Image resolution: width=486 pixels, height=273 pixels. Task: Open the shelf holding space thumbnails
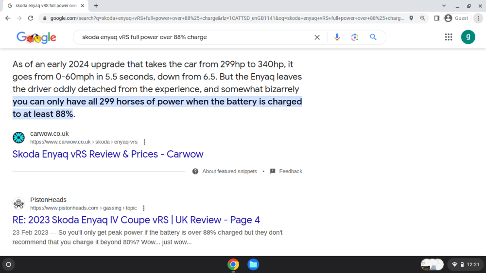click(x=432, y=264)
